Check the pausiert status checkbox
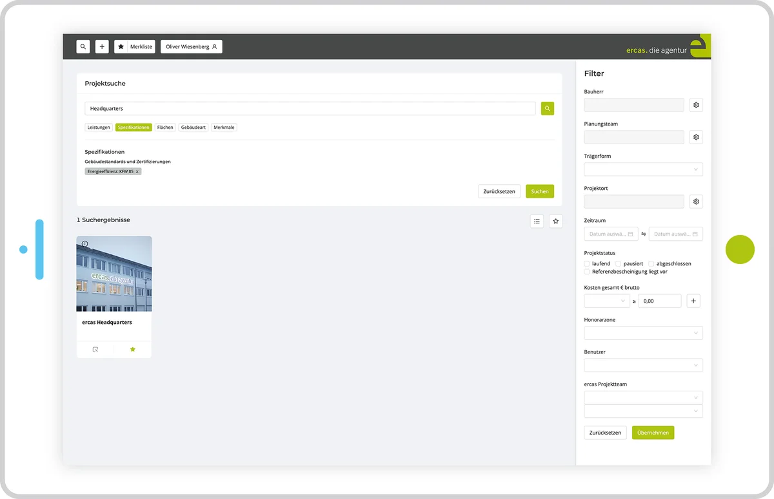This screenshot has height=499, width=774. pyautogui.click(x=617, y=263)
